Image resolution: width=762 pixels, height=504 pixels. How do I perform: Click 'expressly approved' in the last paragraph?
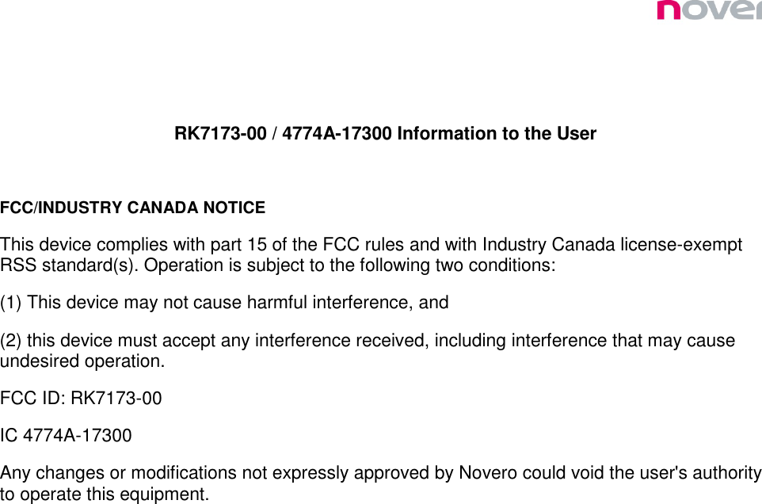352,472
